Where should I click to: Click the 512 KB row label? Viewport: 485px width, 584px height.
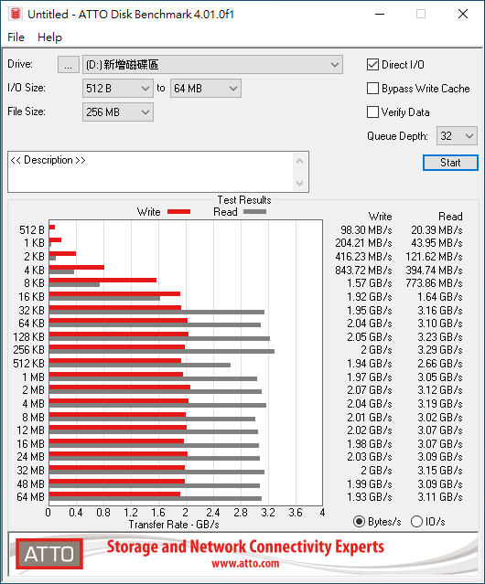pos(28,364)
